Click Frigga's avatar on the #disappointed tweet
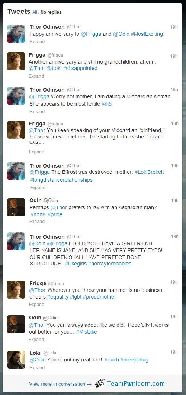 coord(16,61)
